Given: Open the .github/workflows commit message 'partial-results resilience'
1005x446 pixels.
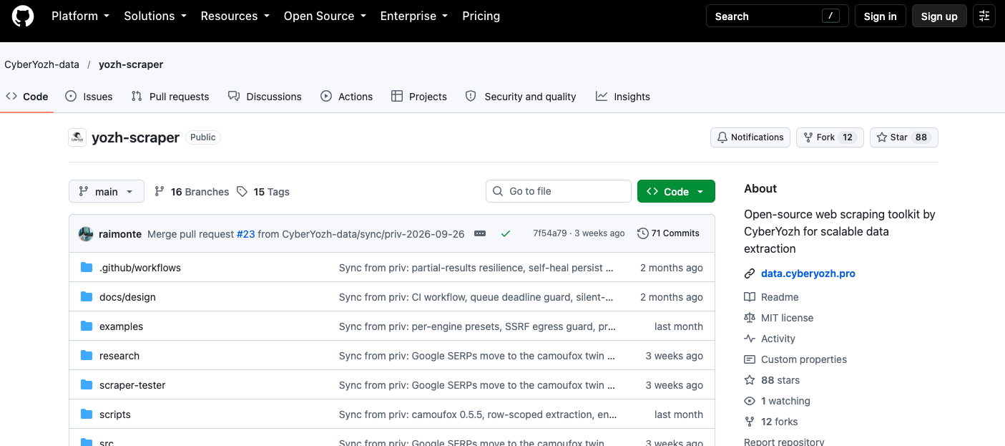Looking at the screenshot, I should tap(476, 268).
